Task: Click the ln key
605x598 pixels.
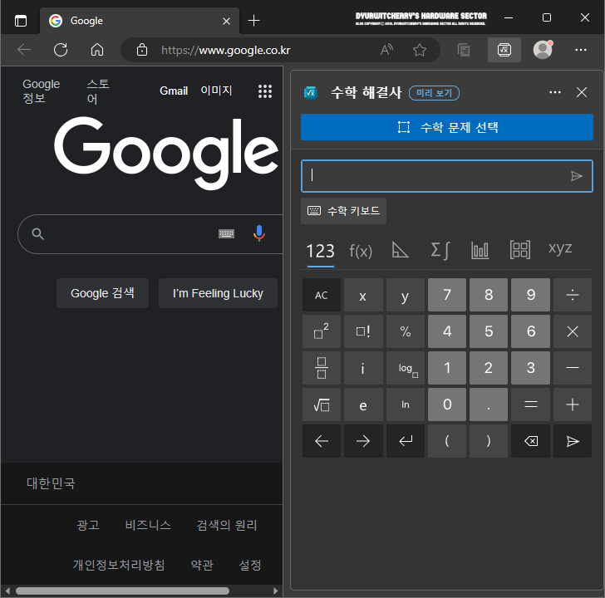Action: (406, 404)
